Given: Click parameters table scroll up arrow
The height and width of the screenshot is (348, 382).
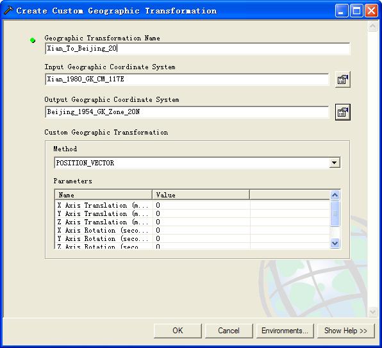Looking at the screenshot, I should coord(335,195).
